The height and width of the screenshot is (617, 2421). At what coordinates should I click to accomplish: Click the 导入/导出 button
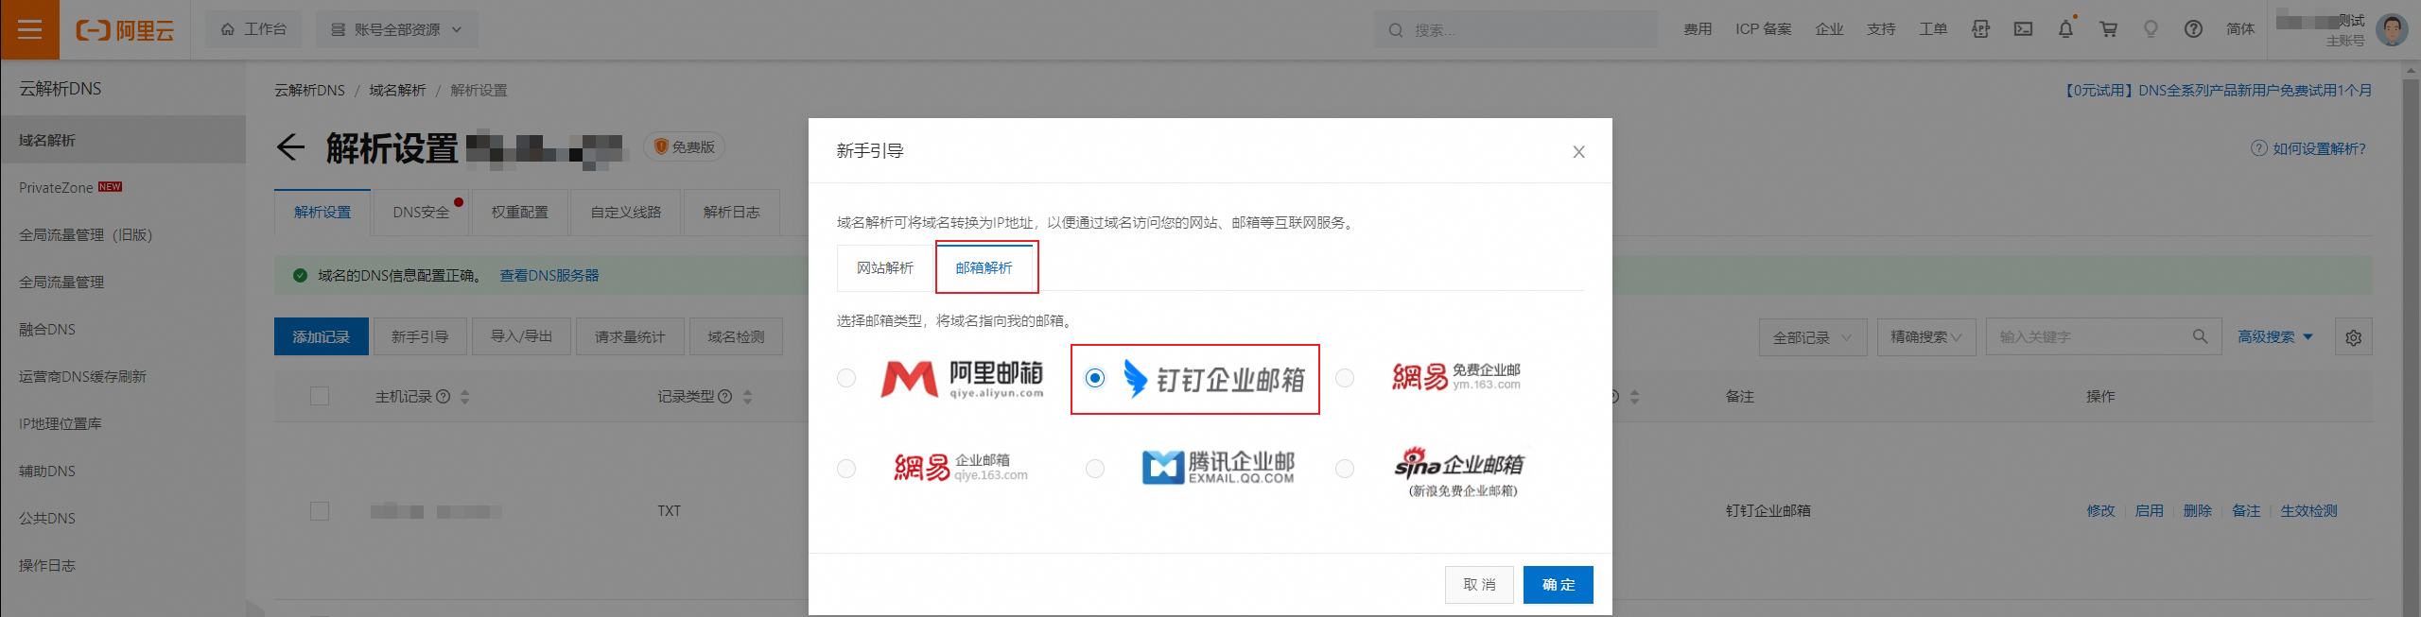tap(521, 336)
